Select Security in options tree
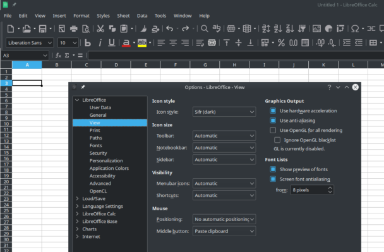This screenshot has width=384, height=252. [98, 153]
